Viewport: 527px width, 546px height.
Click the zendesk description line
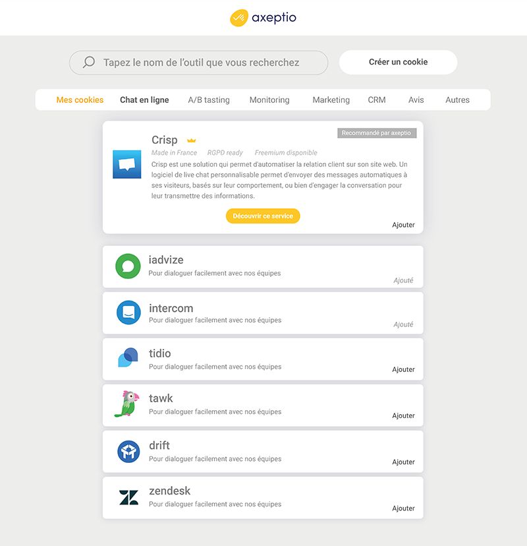[215, 504]
